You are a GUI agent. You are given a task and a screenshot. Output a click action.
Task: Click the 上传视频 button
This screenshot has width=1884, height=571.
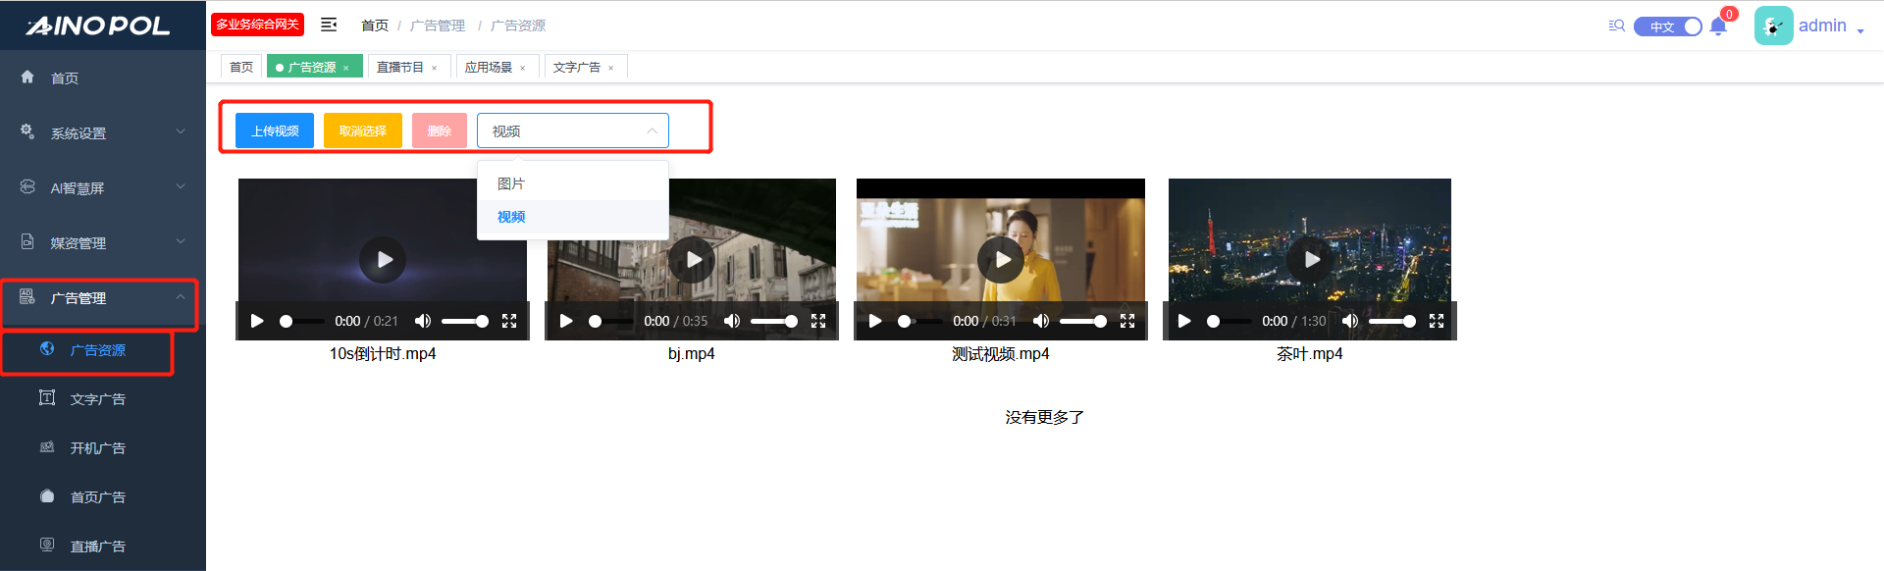[275, 130]
